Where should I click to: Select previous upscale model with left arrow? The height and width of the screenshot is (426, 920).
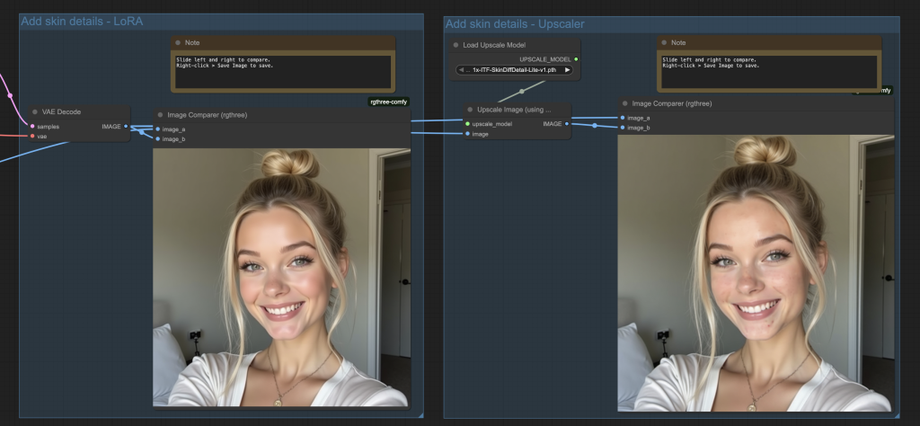tap(461, 70)
